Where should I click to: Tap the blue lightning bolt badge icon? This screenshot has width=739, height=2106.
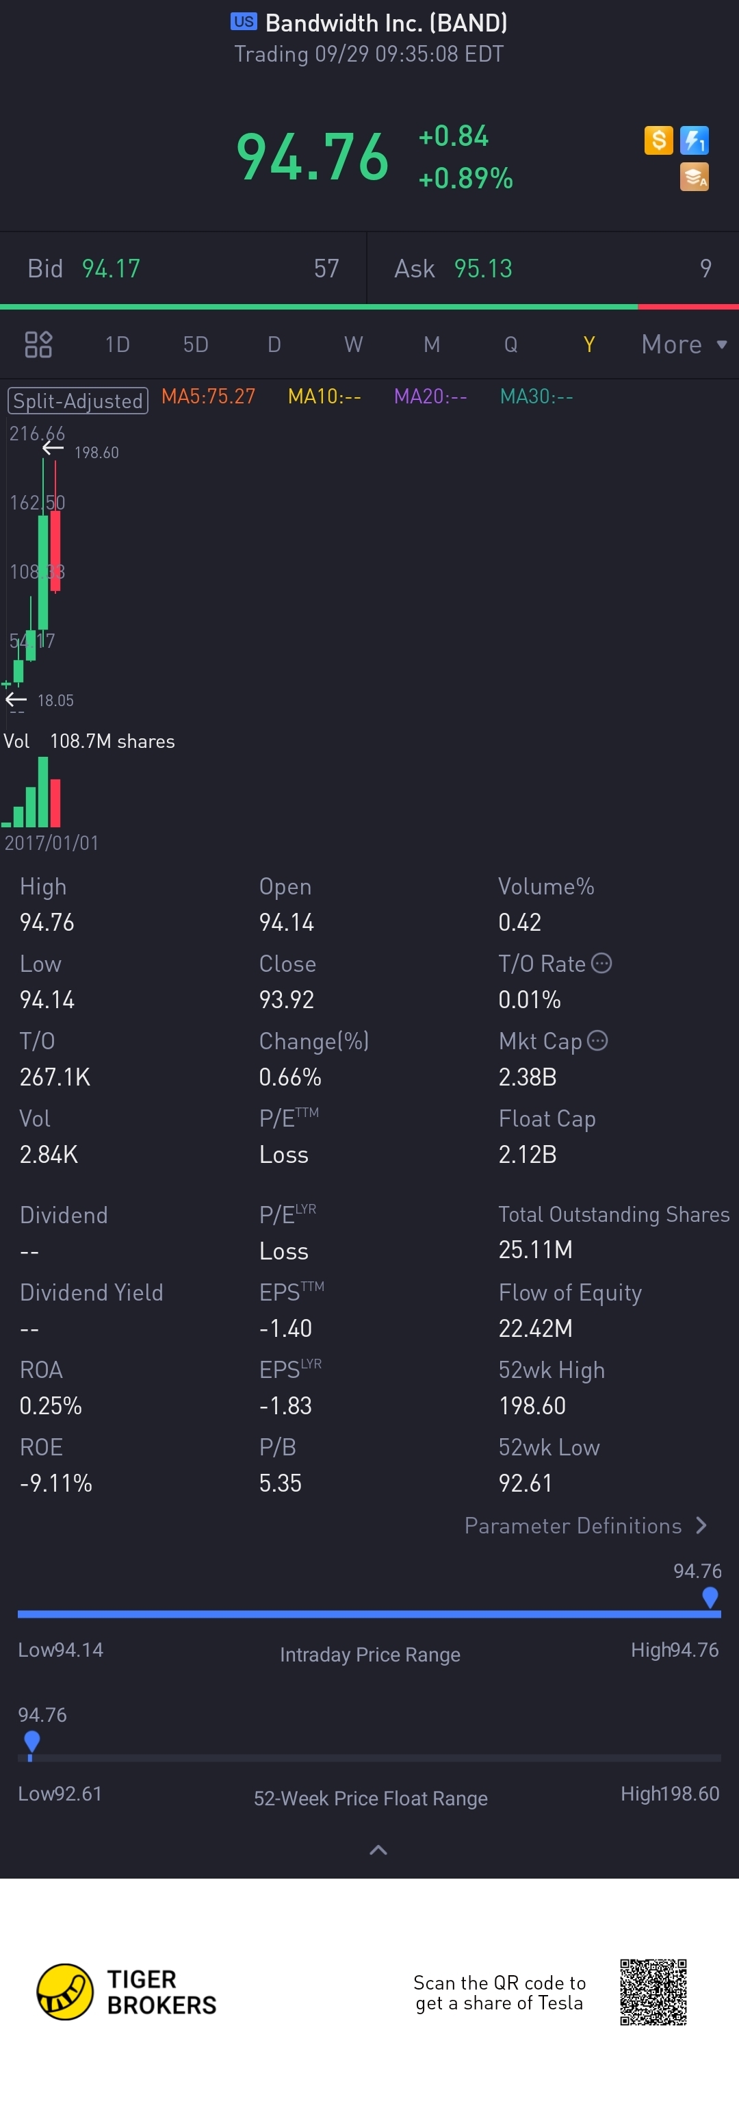694,140
